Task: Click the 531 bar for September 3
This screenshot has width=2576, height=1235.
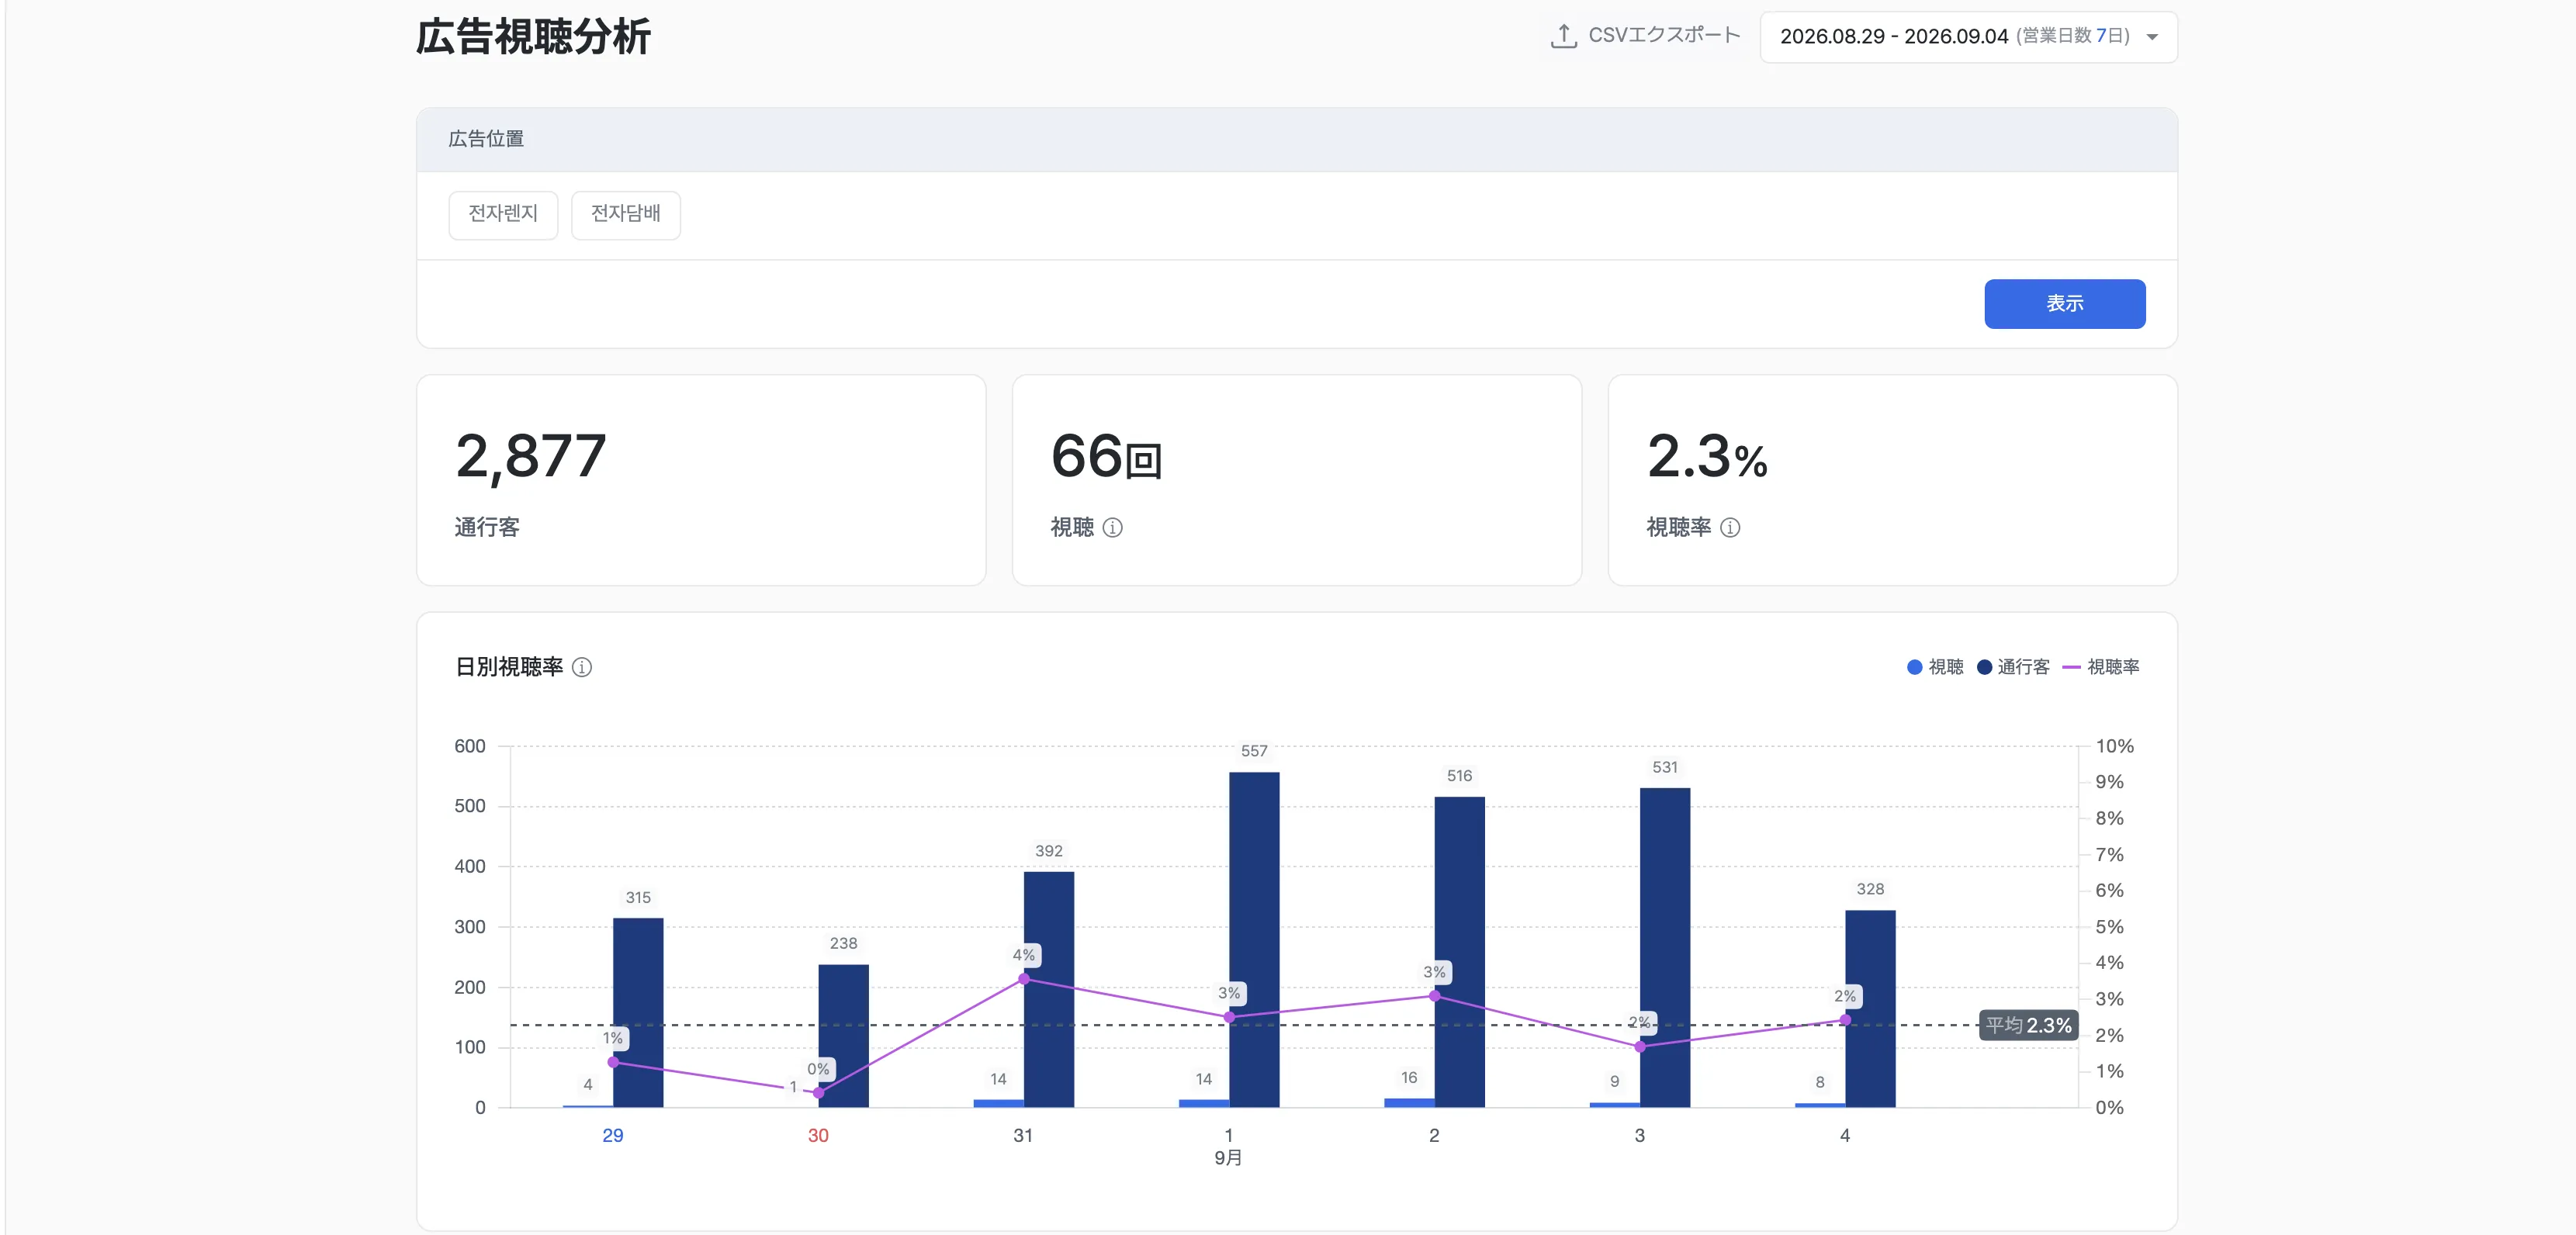Action: [x=1664, y=947]
